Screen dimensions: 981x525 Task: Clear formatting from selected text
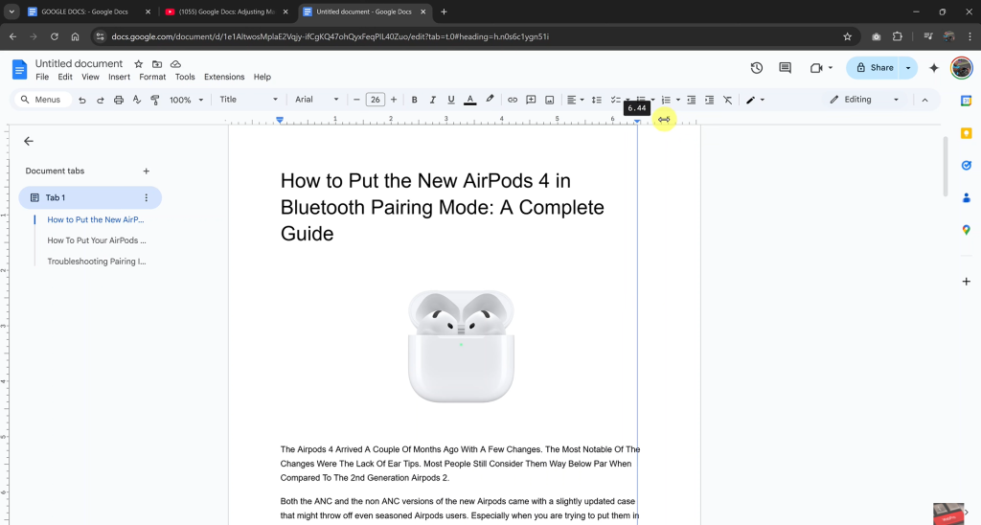coord(728,101)
